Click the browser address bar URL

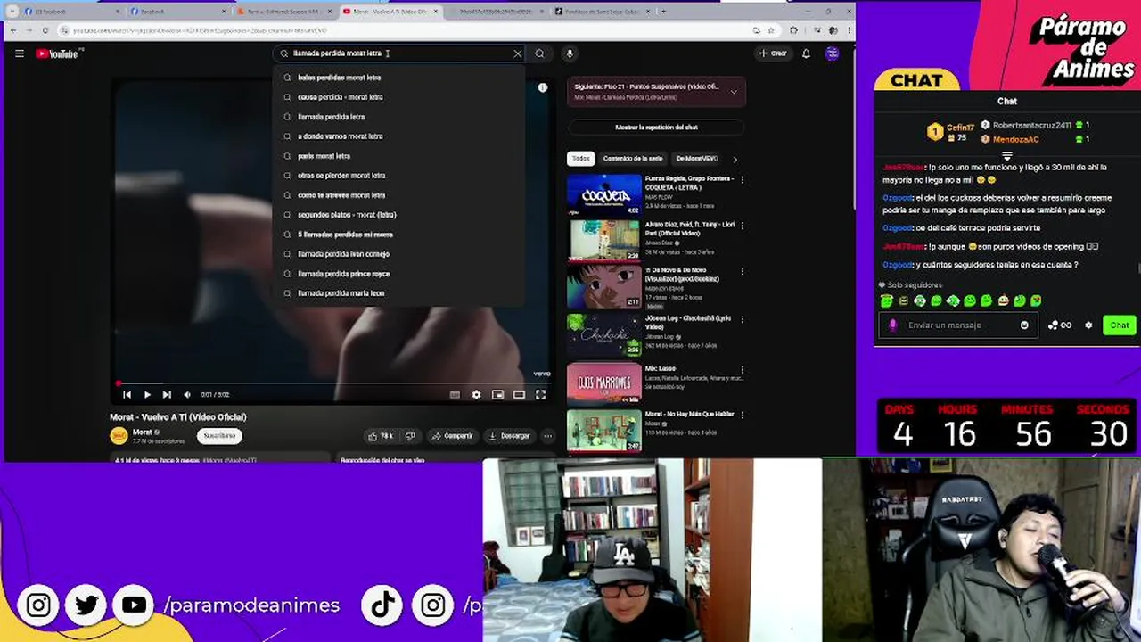pyautogui.click(x=200, y=30)
